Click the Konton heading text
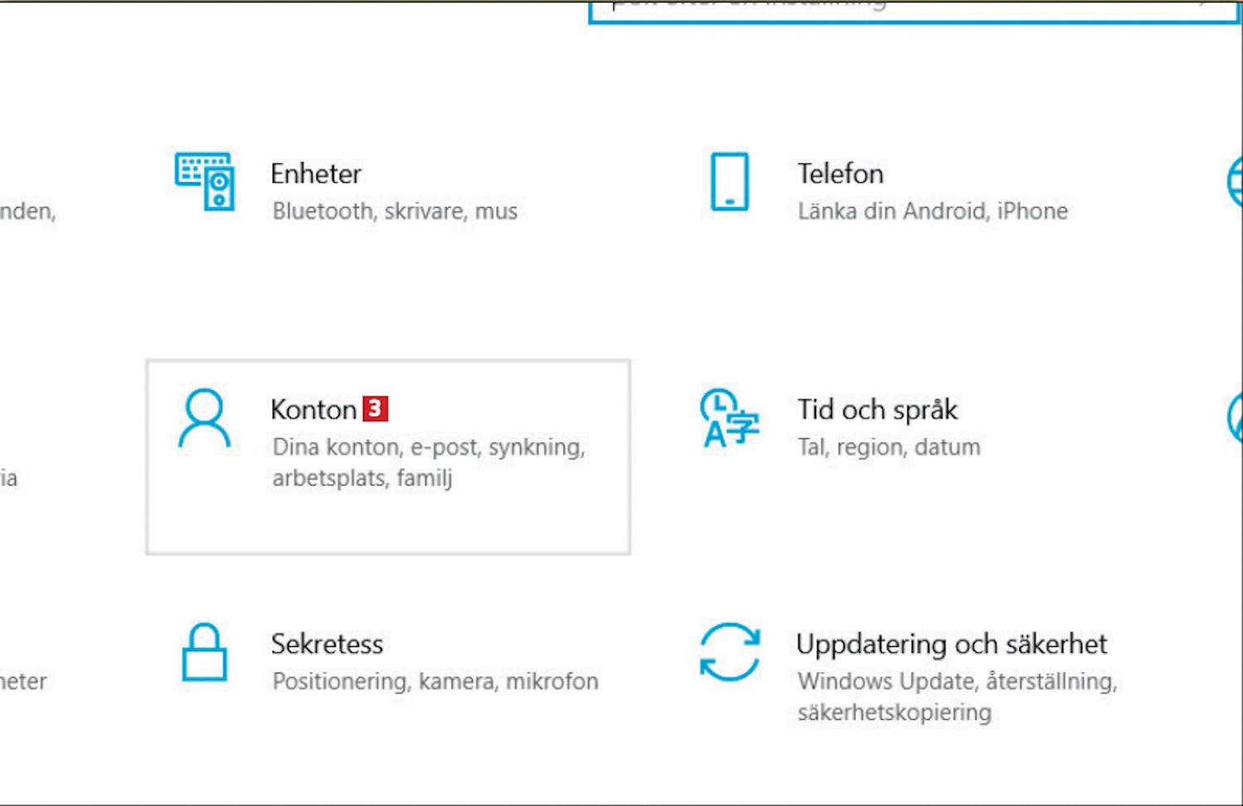The image size is (1243, 806). click(313, 409)
